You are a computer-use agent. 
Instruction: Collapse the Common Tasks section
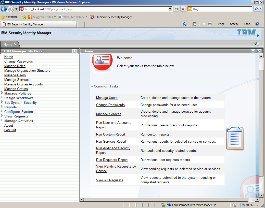tap(92, 86)
